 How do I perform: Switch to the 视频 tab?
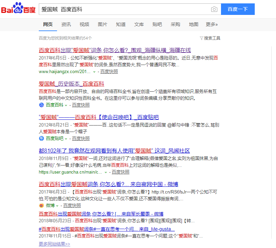coord(84,24)
